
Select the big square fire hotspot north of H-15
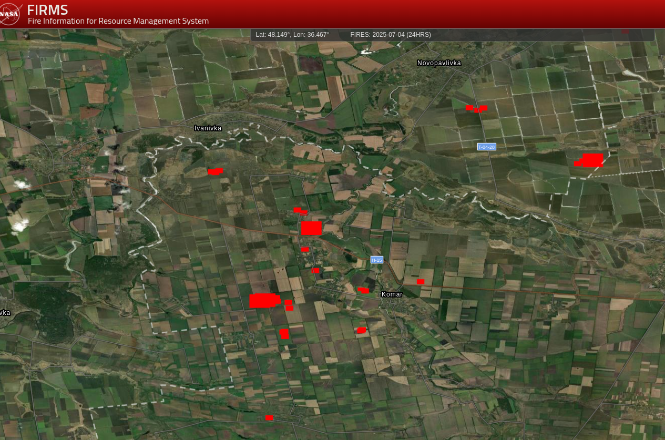[x=311, y=229]
